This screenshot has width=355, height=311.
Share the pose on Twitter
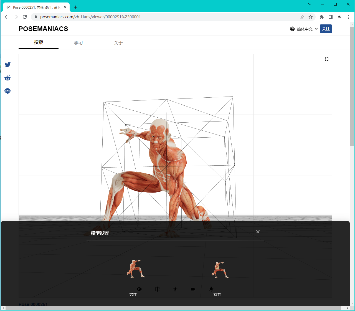click(x=8, y=65)
